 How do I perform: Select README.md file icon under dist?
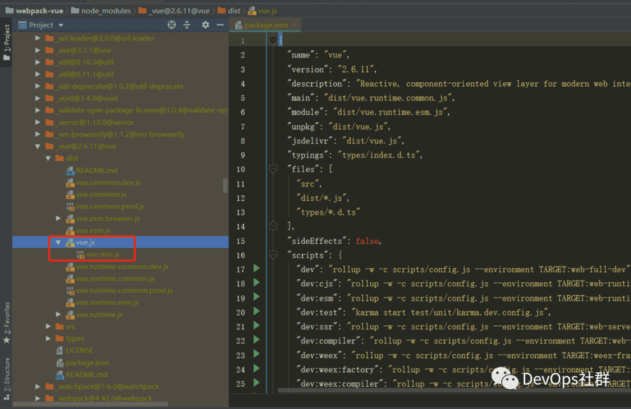70,171
